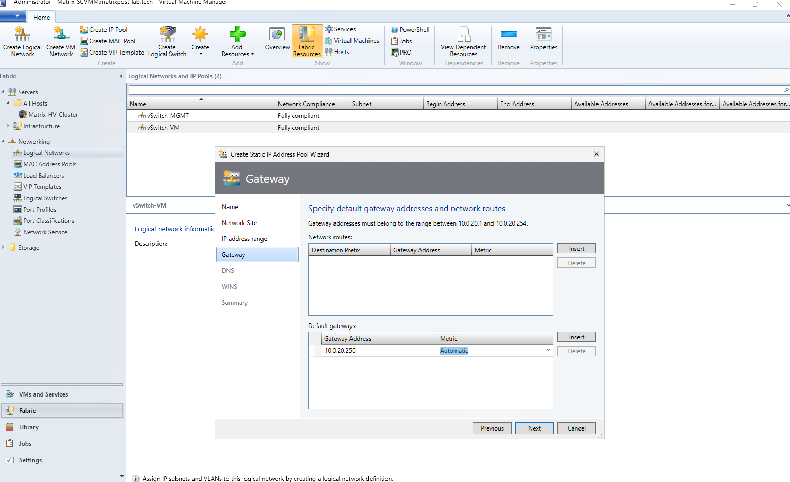
Task: Show Services from ribbon
Action: click(341, 29)
